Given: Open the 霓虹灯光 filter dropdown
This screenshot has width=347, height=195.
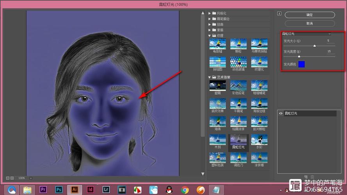Looking at the screenshot, I should pyautogui.click(x=306, y=34).
